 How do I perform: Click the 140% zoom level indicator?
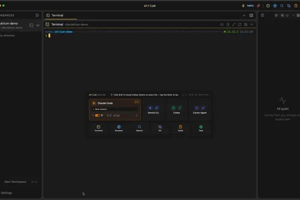pos(250,5)
